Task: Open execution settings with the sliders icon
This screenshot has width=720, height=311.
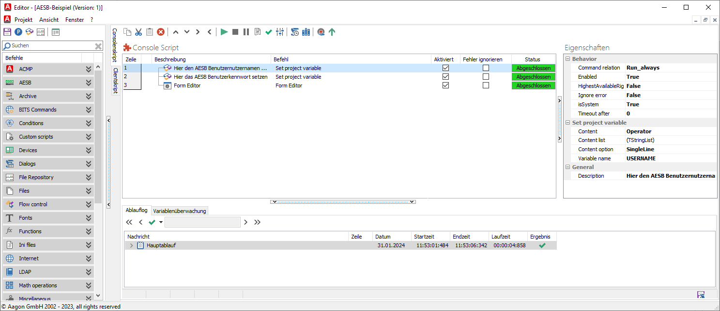Action: point(280,32)
